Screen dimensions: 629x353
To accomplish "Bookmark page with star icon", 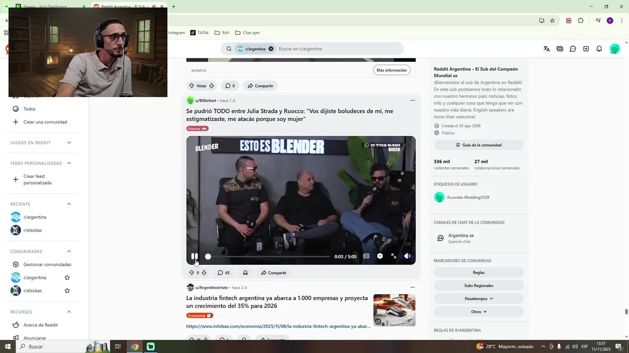I will point(552,21).
